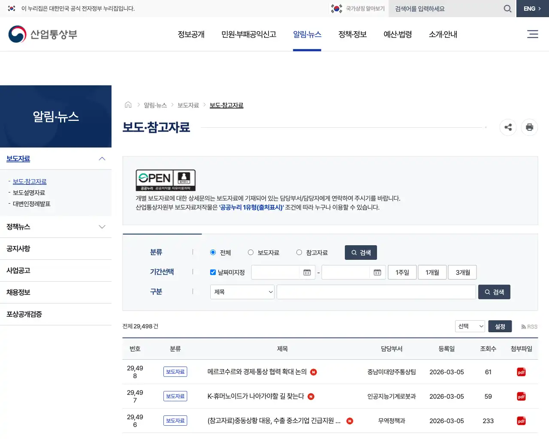Open the PDF attachment for 메르코수르 article

tap(521, 372)
